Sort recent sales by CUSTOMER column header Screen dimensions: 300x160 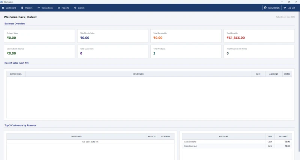[138, 74]
